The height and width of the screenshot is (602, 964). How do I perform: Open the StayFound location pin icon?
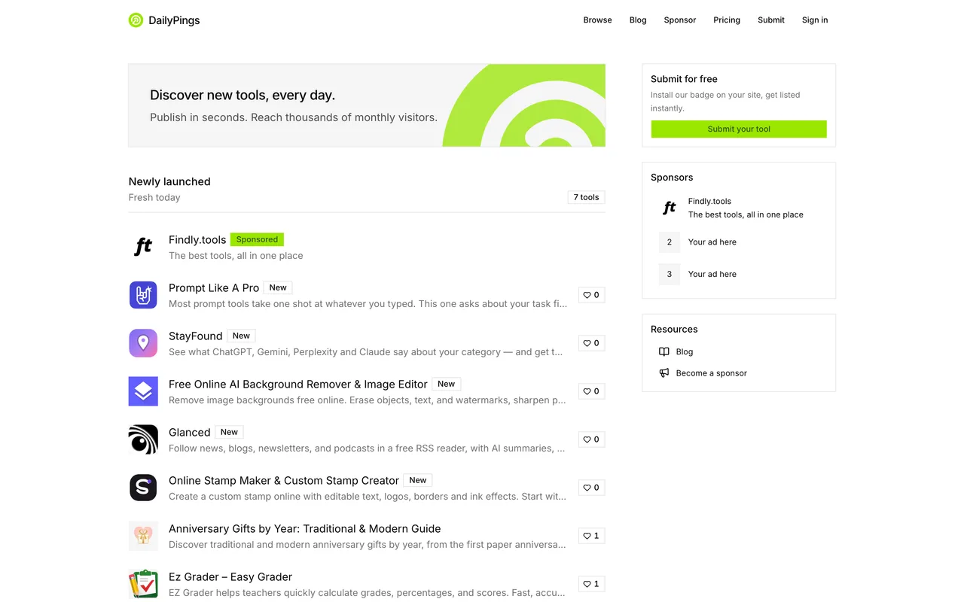click(143, 343)
